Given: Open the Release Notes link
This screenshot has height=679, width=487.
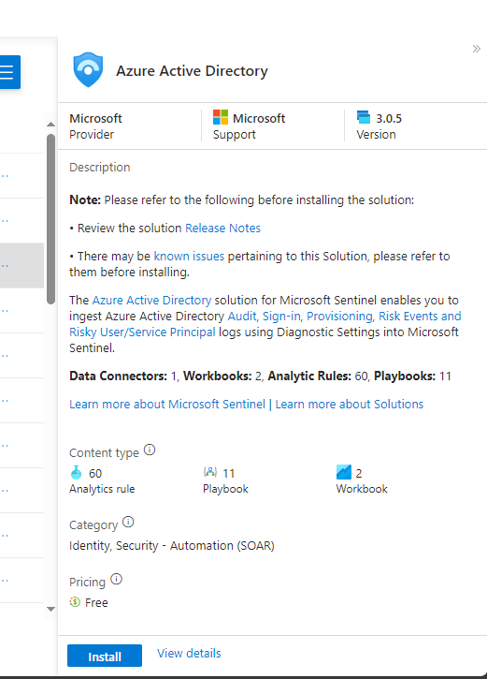Looking at the screenshot, I should coord(223,229).
